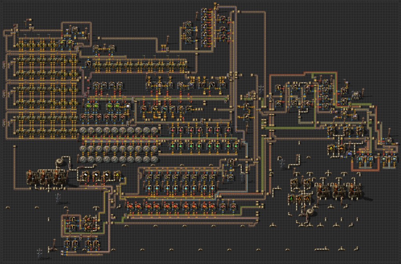Click chemical plant with yellow sulfur icon, left side
The image size is (401, 264).
(117, 175)
